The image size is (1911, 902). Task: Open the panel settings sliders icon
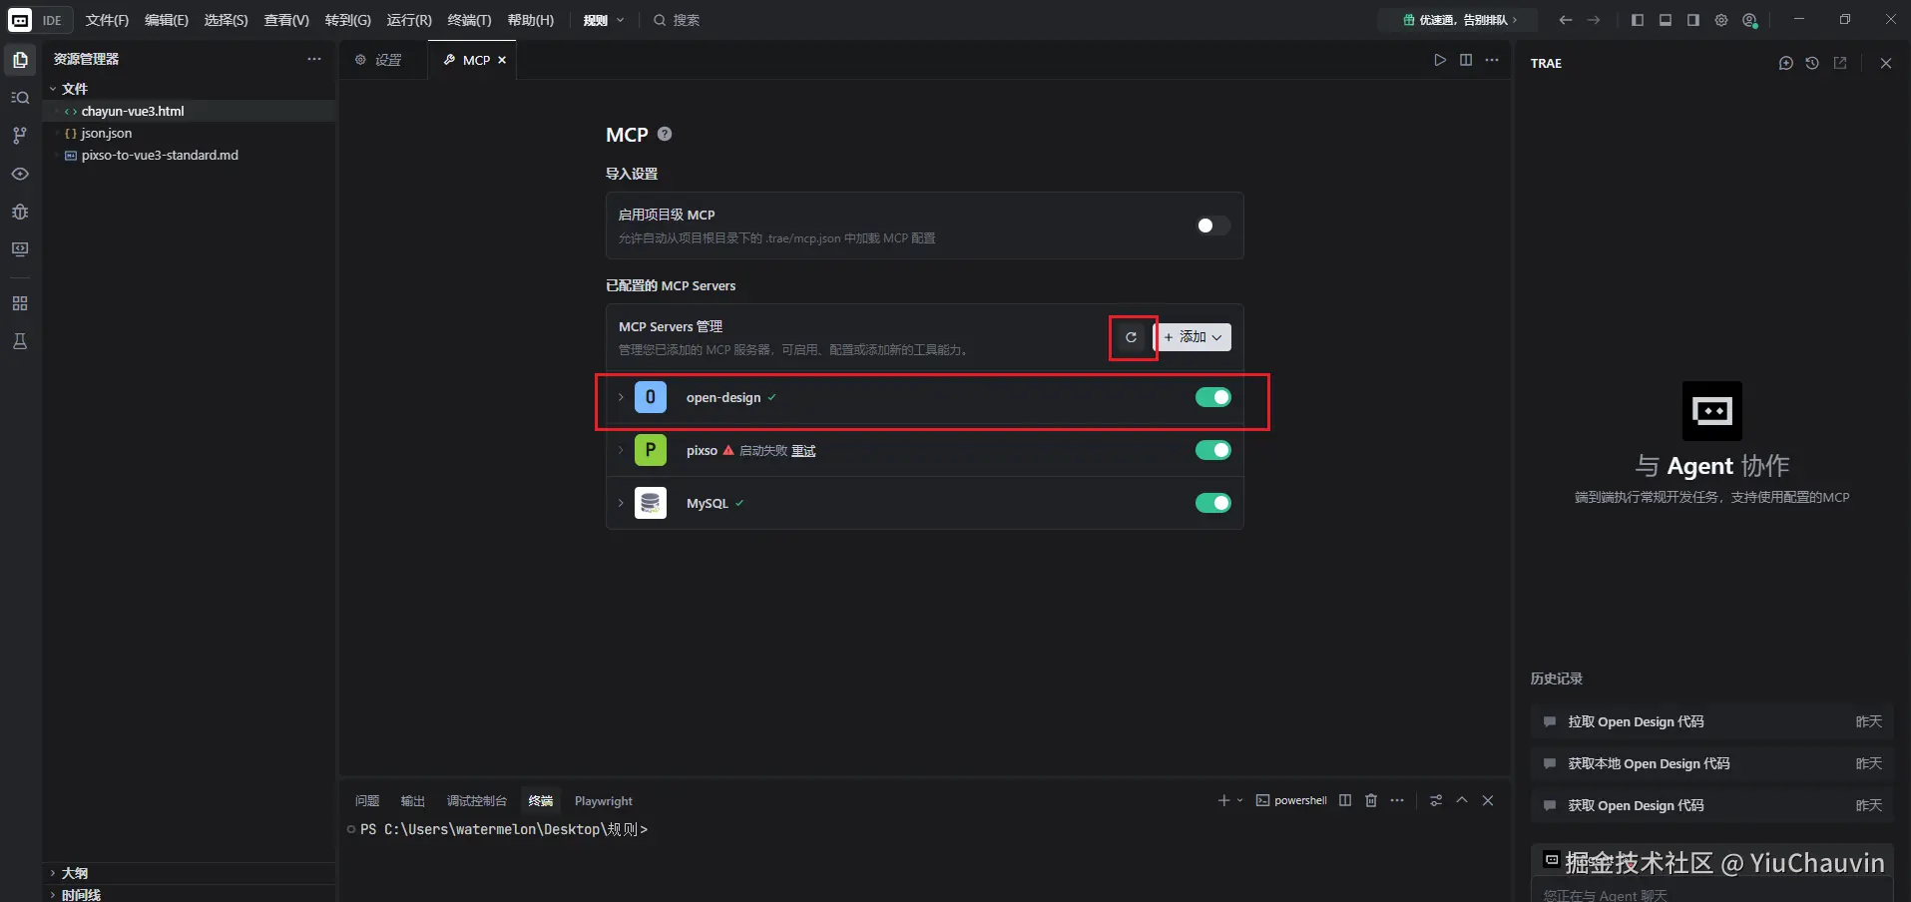click(1436, 800)
